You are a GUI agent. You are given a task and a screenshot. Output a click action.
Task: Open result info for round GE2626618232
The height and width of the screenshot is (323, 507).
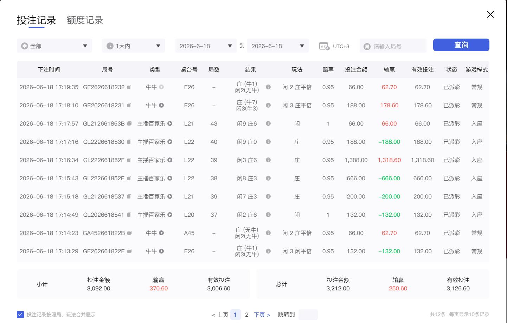[x=268, y=87]
